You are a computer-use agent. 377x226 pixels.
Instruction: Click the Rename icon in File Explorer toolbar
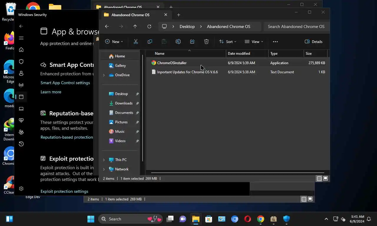coord(178,41)
